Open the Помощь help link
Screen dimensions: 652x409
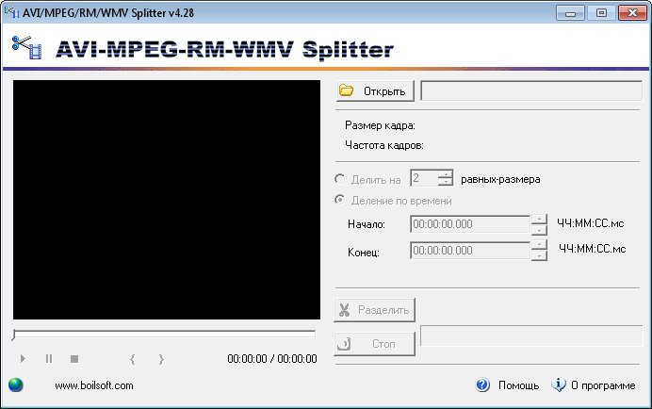click(x=518, y=385)
